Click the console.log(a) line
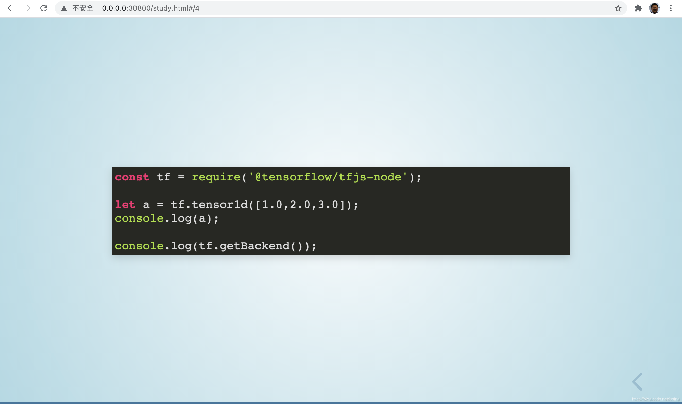Viewport: 682px width, 404px height. click(166, 218)
